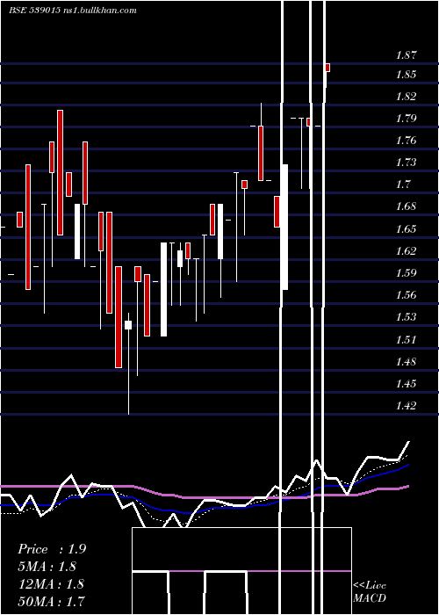The width and height of the screenshot is (439, 615).
Task: Click the 1.45 price axis label
Action: (x=406, y=384)
